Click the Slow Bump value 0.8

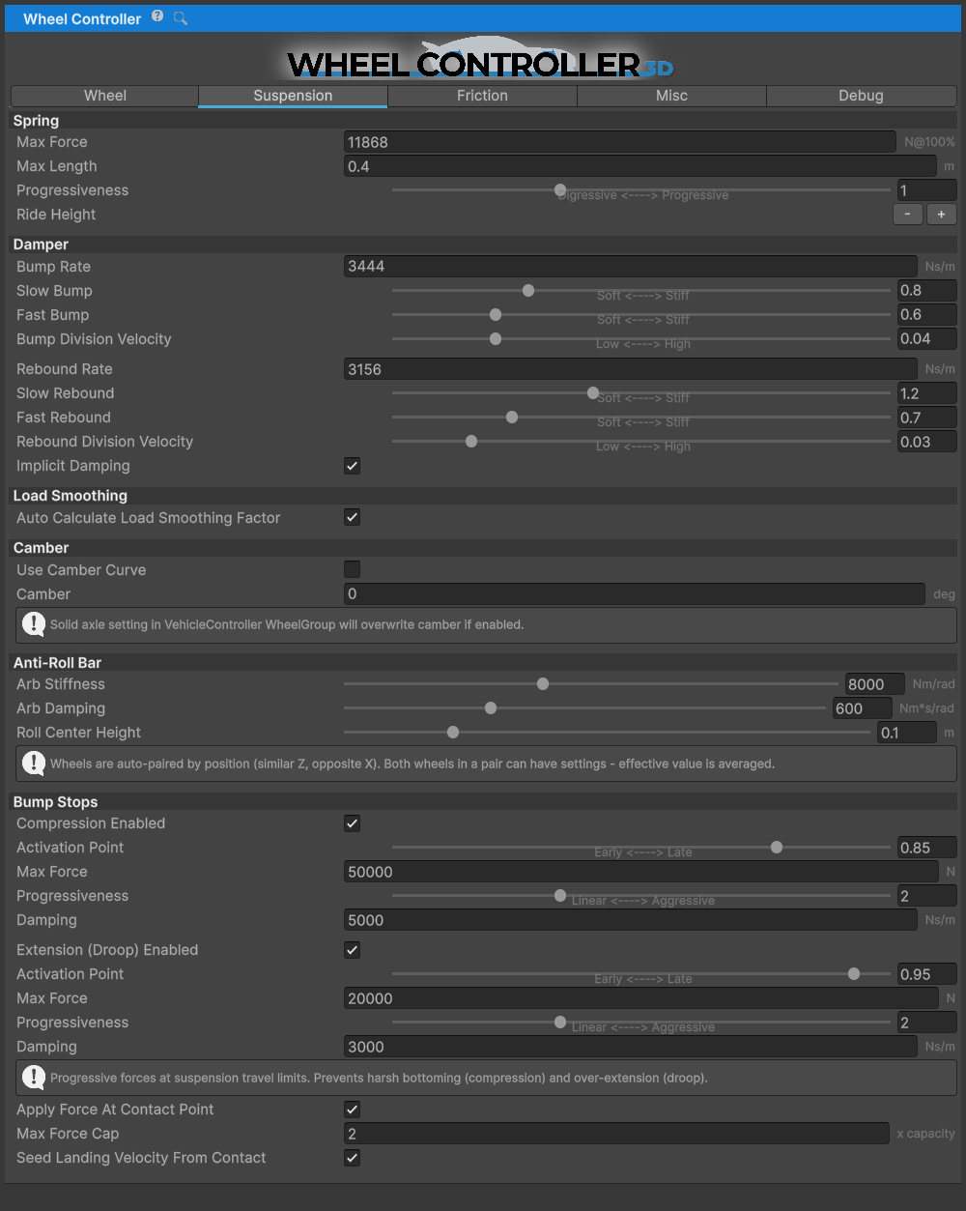pos(926,291)
